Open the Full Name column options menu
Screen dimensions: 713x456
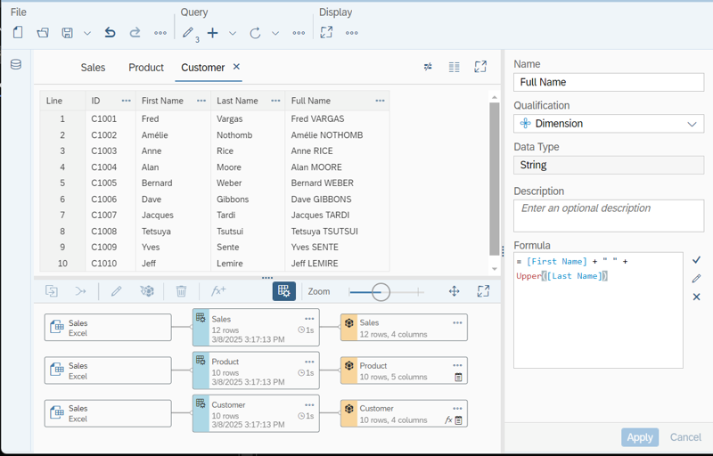380,101
